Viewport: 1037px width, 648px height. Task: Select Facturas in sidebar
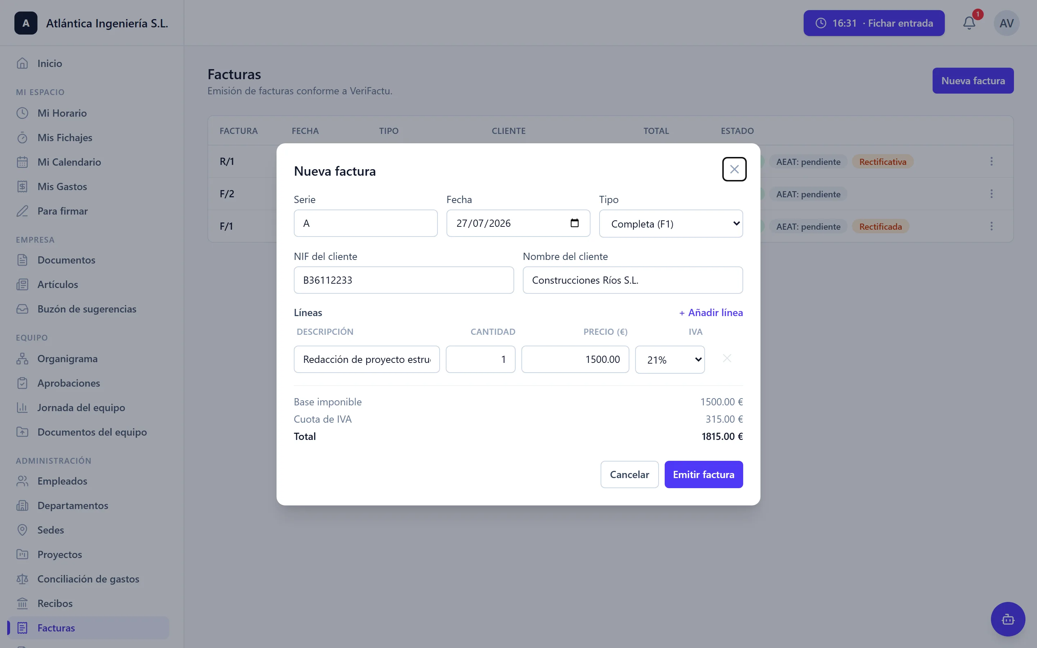click(89, 628)
